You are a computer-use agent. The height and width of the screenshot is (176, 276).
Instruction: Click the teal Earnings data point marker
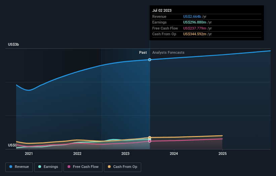click(x=150, y=139)
